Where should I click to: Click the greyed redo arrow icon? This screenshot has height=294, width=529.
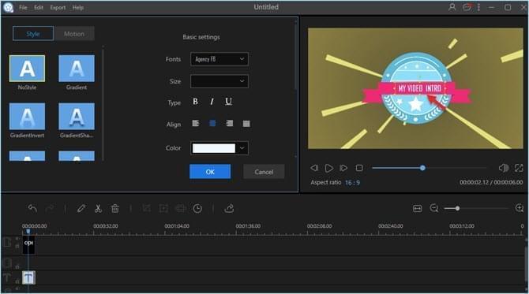50,208
